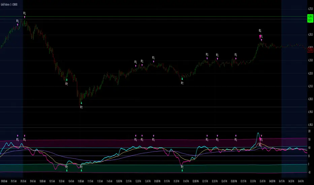Select the R2 signal label on the price chart

point(260,31)
